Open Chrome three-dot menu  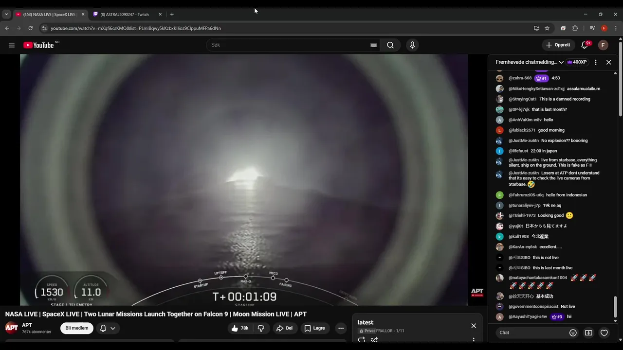pos(616,28)
